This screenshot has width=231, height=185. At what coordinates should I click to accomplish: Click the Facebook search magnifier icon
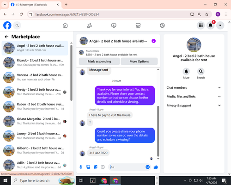pos(17,25)
